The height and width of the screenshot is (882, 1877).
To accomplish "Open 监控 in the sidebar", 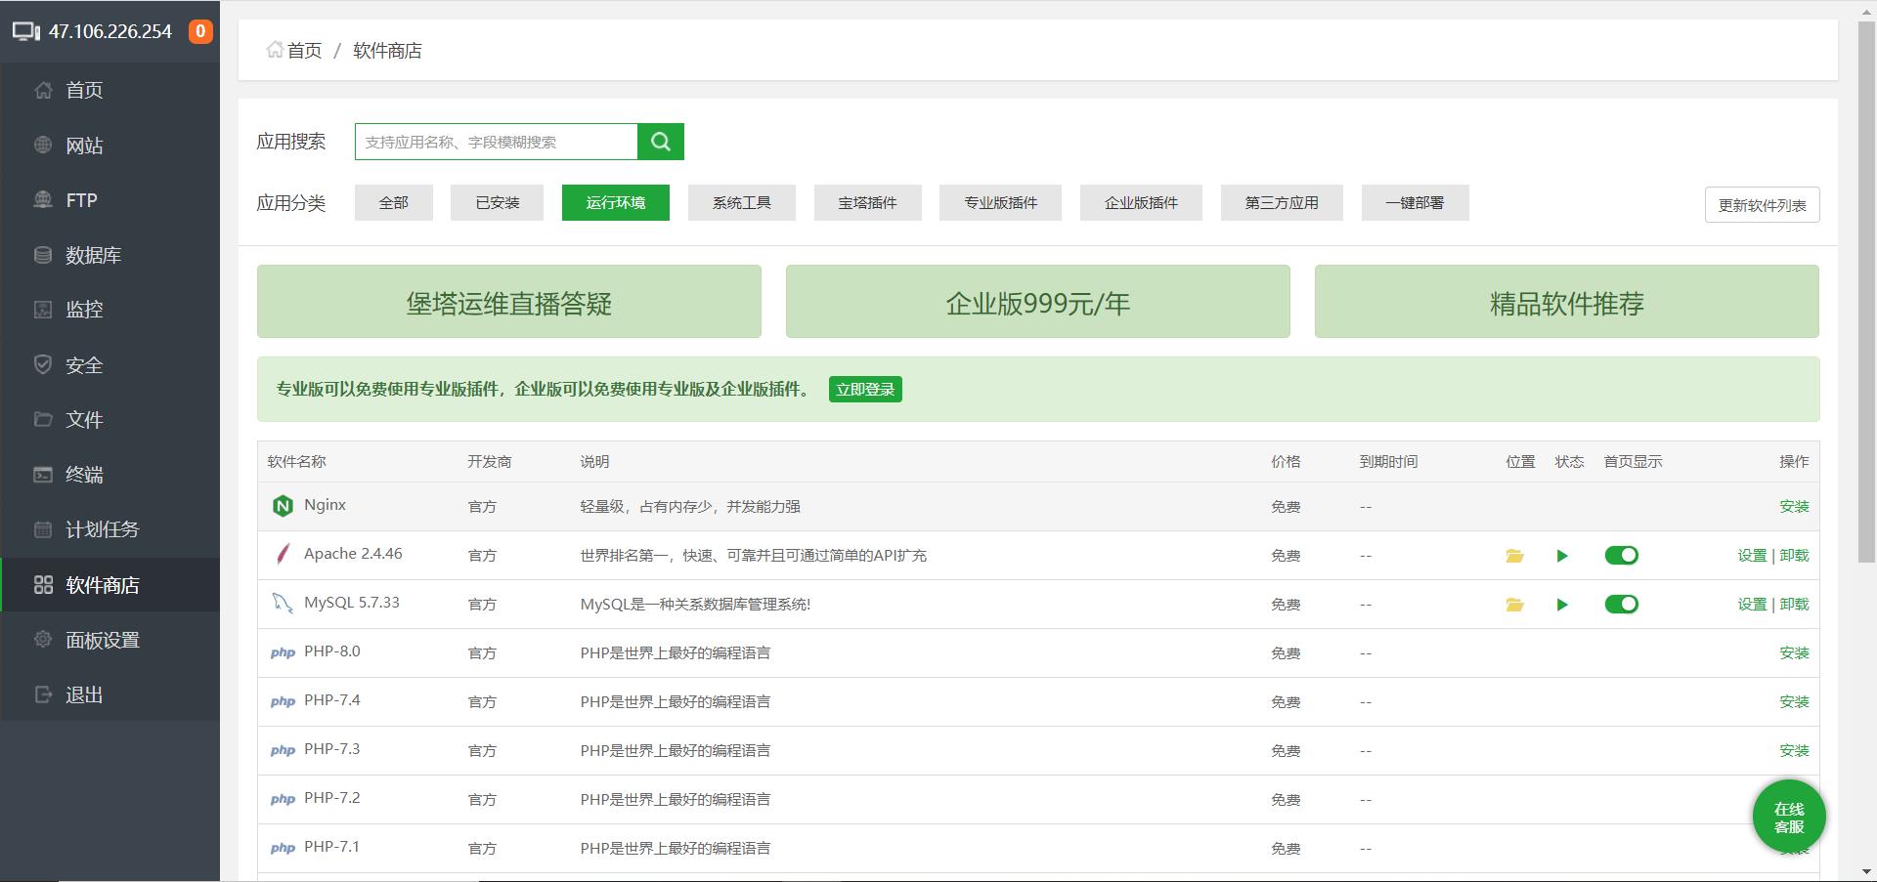I will [109, 310].
